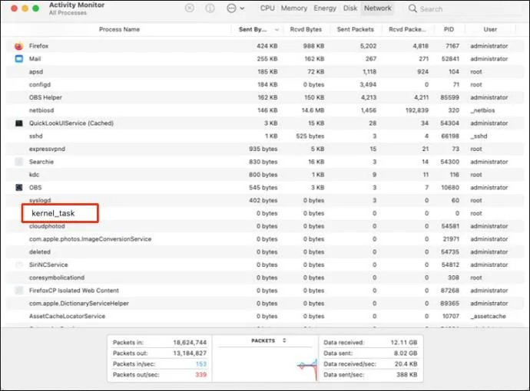Image resolution: width=530 pixels, height=391 pixels.
Task: Select com.apple.DictionaryServiceHelper row
Action: [265, 304]
